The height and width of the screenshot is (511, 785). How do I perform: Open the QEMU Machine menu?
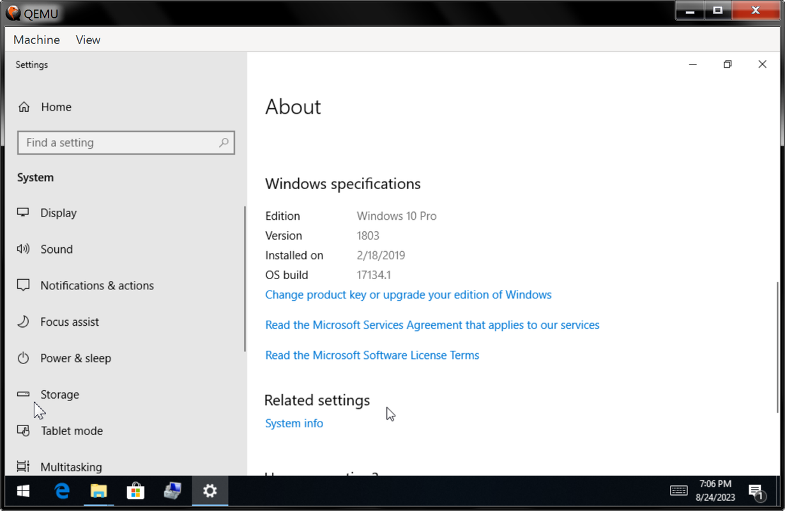point(36,40)
